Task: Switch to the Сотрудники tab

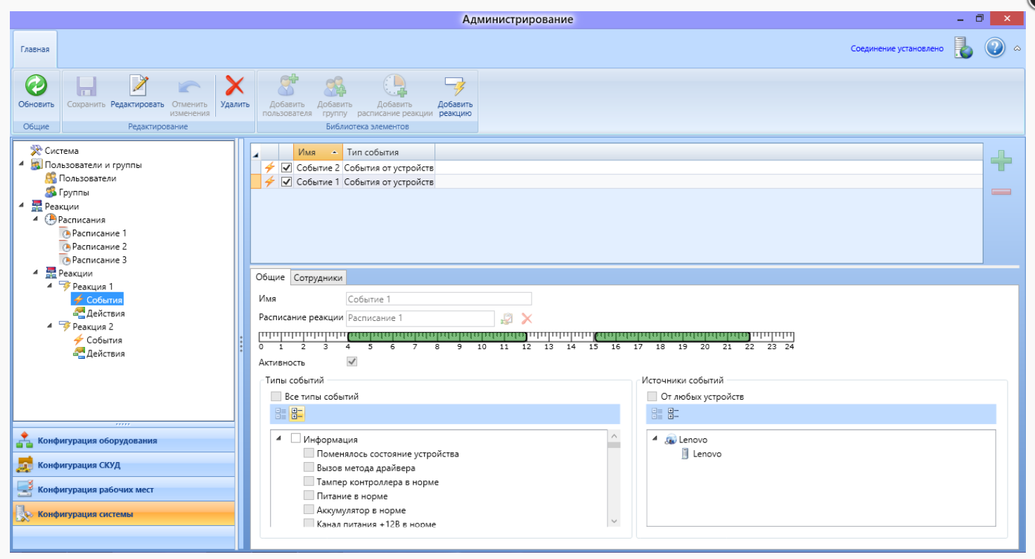Action: (x=318, y=278)
